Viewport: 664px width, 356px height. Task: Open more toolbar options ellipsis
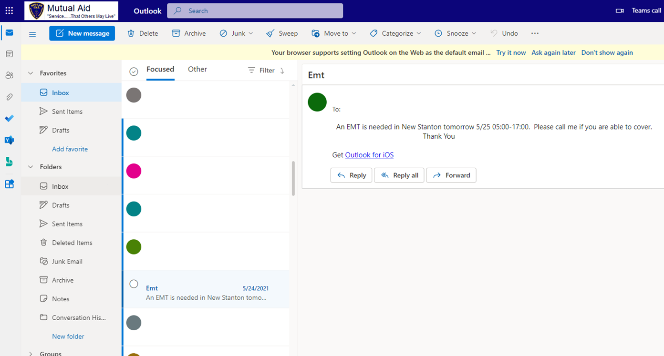[x=535, y=33]
